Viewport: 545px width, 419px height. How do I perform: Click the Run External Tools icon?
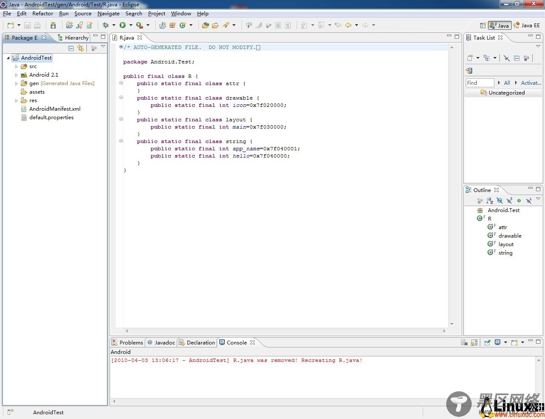[x=139, y=25]
